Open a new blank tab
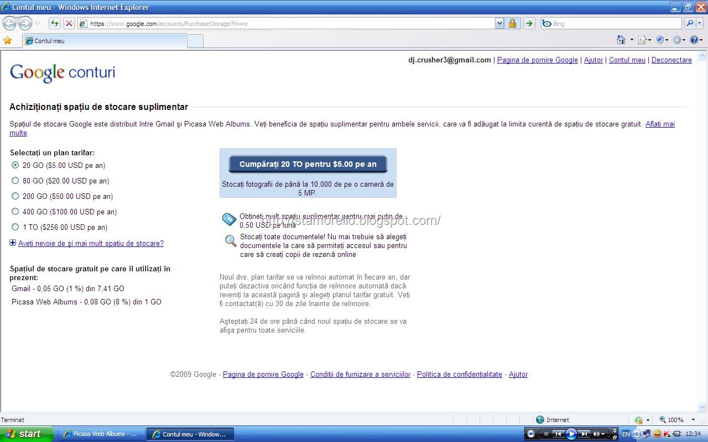 tap(195, 41)
